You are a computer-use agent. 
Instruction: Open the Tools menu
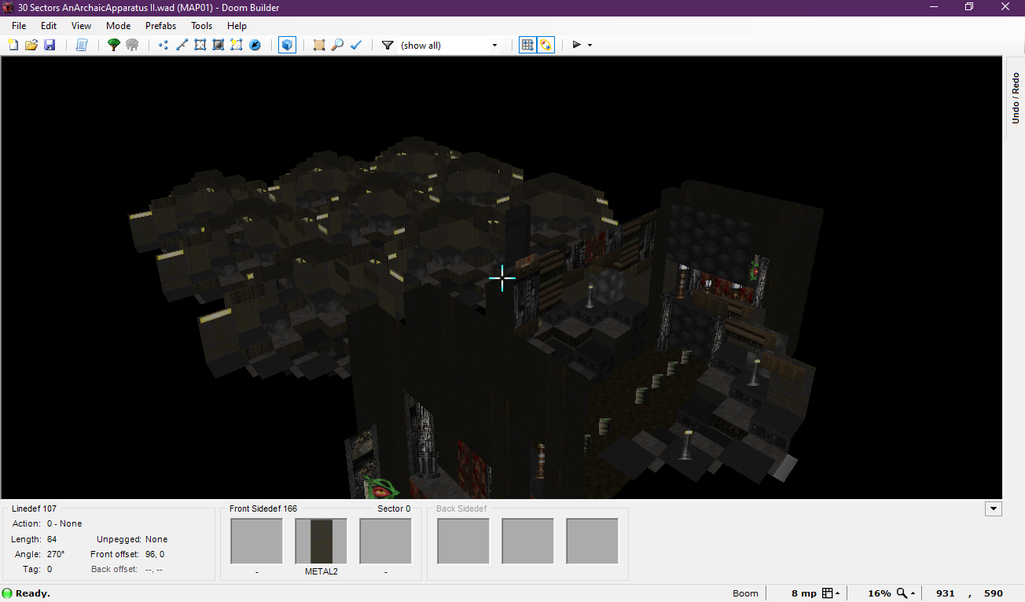tap(202, 26)
